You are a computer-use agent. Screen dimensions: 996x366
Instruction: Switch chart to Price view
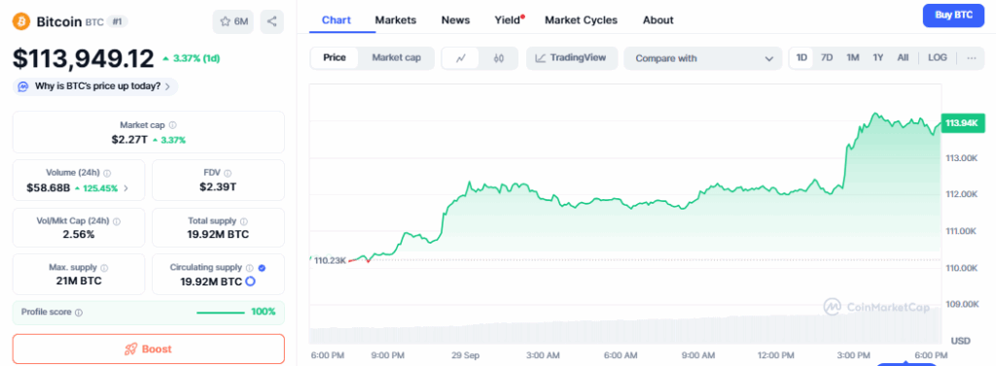pos(335,57)
